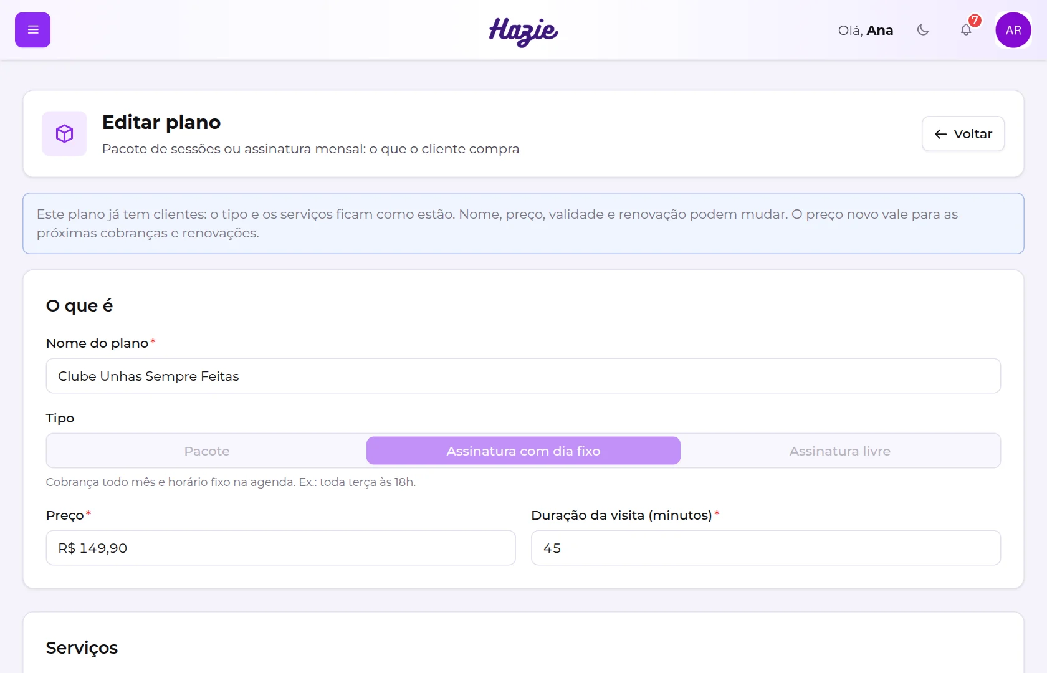Go back with the Voltar button
The width and height of the screenshot is (1047, 673).
click(x=963, y=134)
